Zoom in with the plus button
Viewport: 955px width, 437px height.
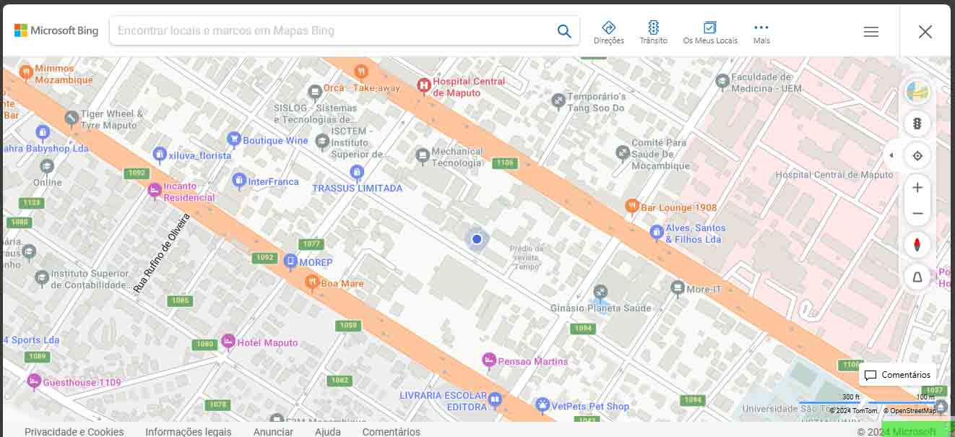coord(917,188)
